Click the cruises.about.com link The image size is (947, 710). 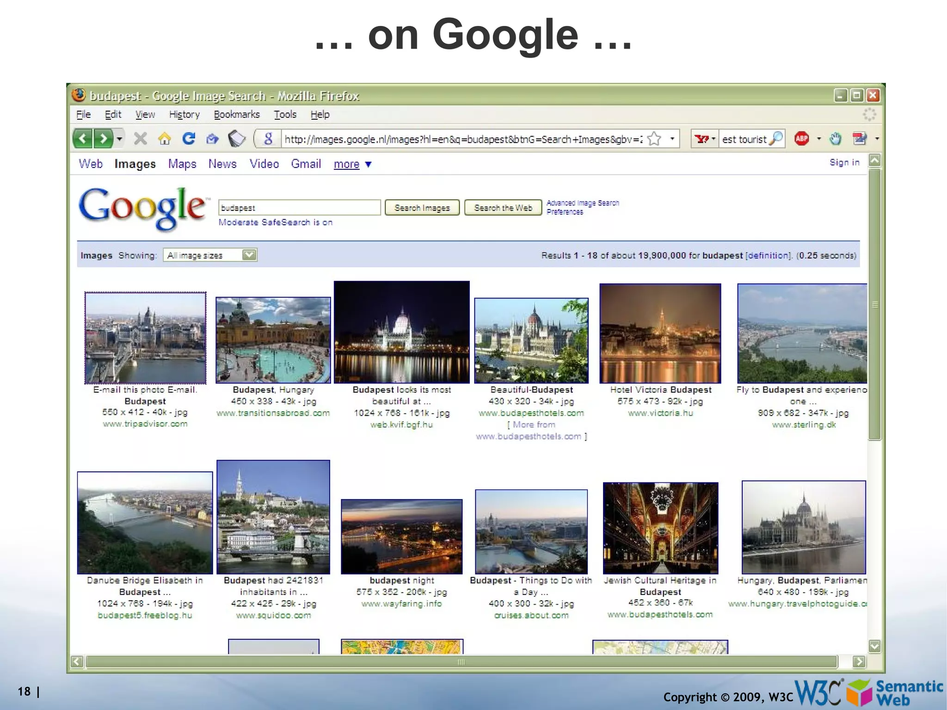(531, 615)
